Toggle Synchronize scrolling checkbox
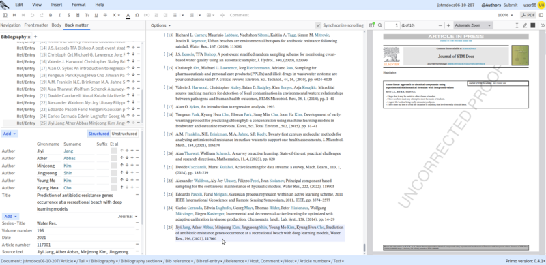The width and height of the screenshot is (546, 265). point(318,25)
